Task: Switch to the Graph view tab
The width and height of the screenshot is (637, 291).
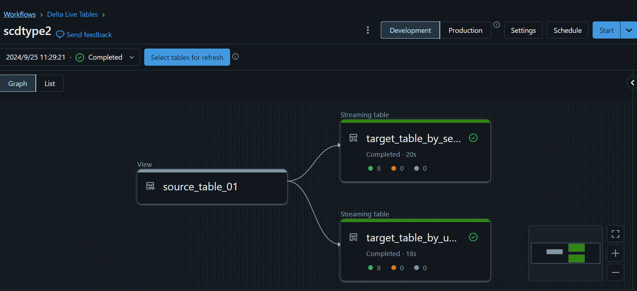Action: pos(18,83)
